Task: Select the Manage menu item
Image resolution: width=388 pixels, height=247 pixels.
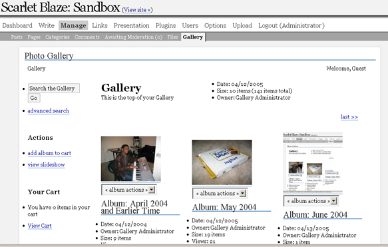Action: [x=73, y=25]
